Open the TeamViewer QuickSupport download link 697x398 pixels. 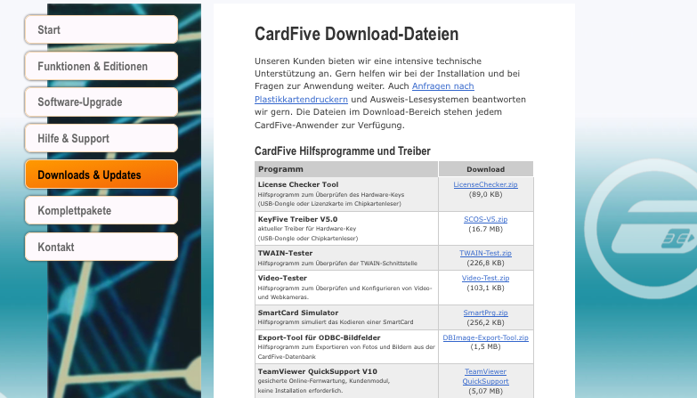coord(485,377)
